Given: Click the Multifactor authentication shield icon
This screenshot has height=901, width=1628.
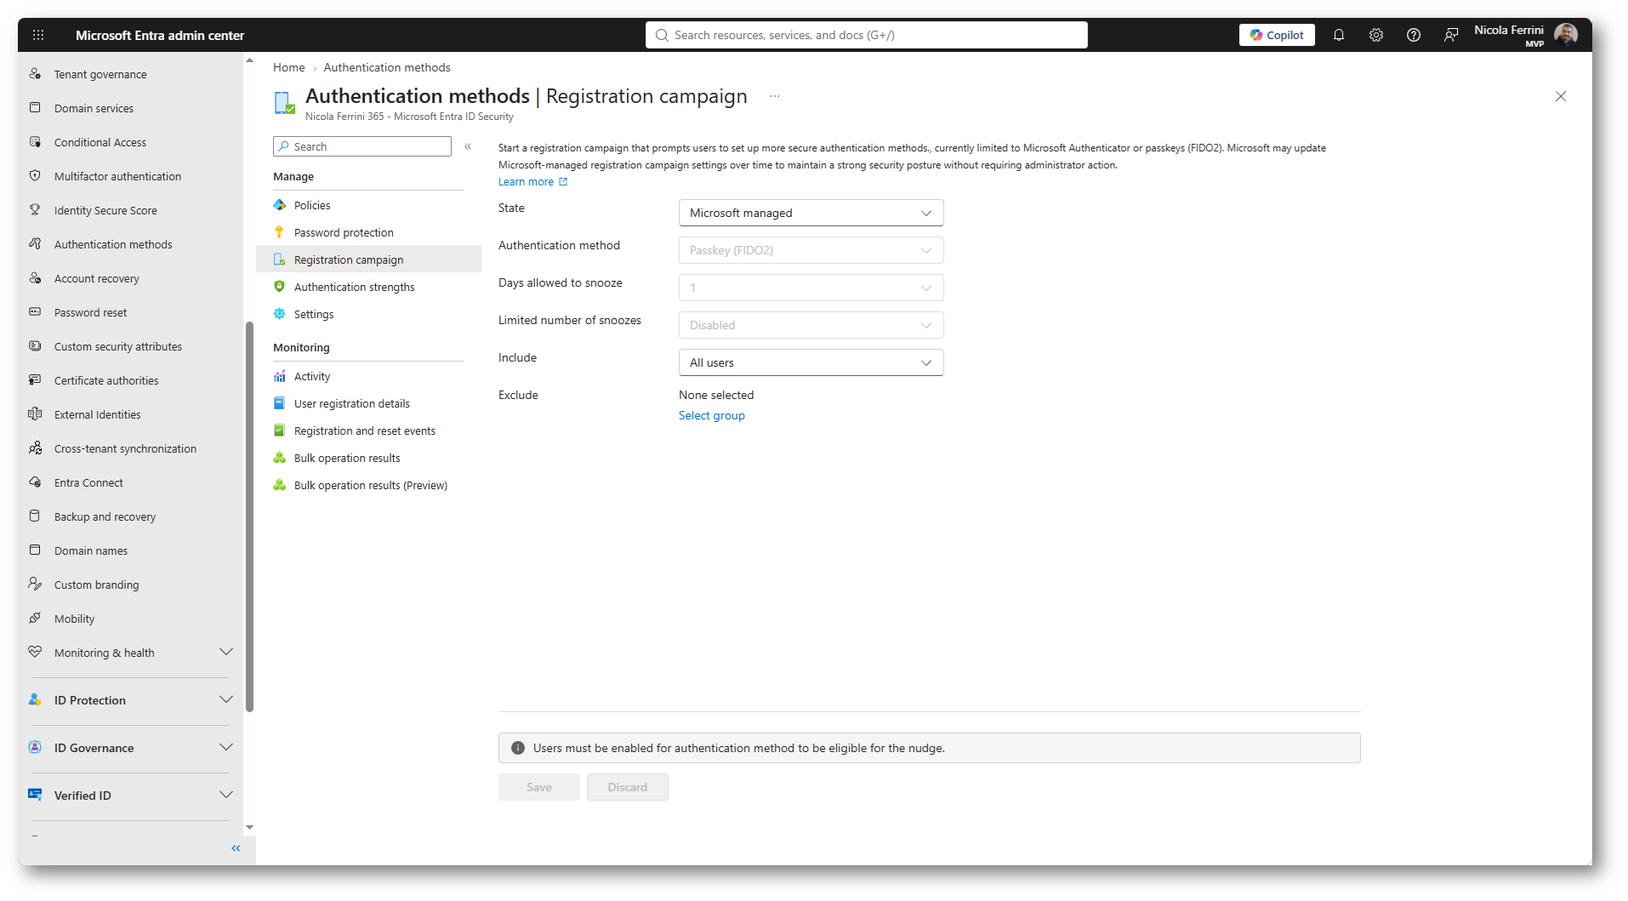Looking at the screenshot, I should [x=35, y=176].
